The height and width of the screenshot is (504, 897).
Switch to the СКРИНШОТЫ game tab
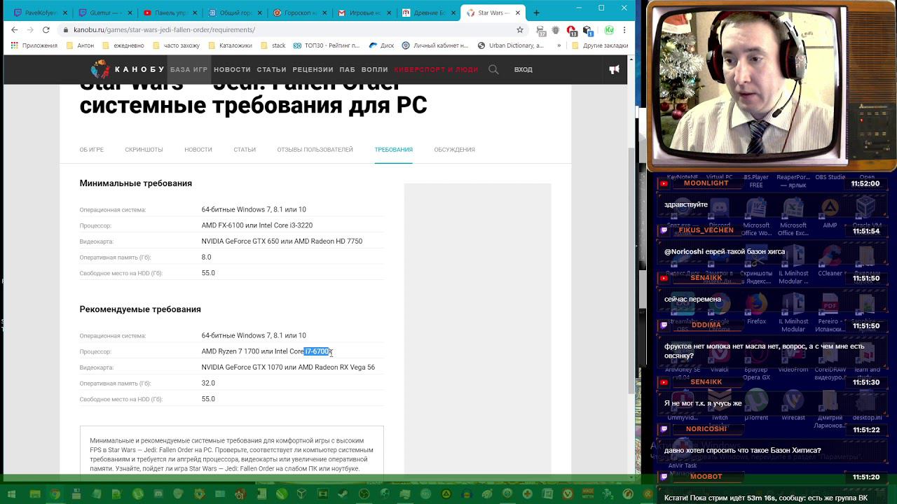pos(144,150)
